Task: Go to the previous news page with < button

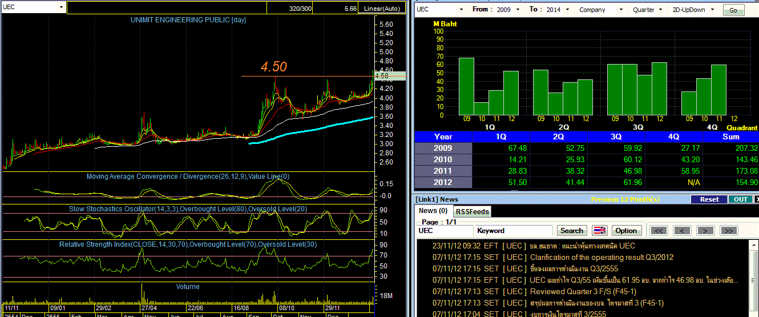Action: pyautogui.click(x=682, y=231)
